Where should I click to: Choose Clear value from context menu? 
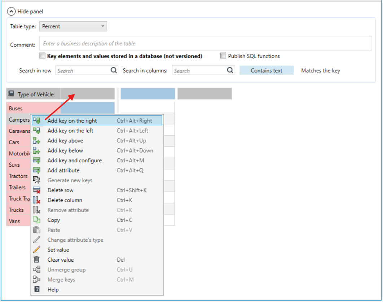97,260
